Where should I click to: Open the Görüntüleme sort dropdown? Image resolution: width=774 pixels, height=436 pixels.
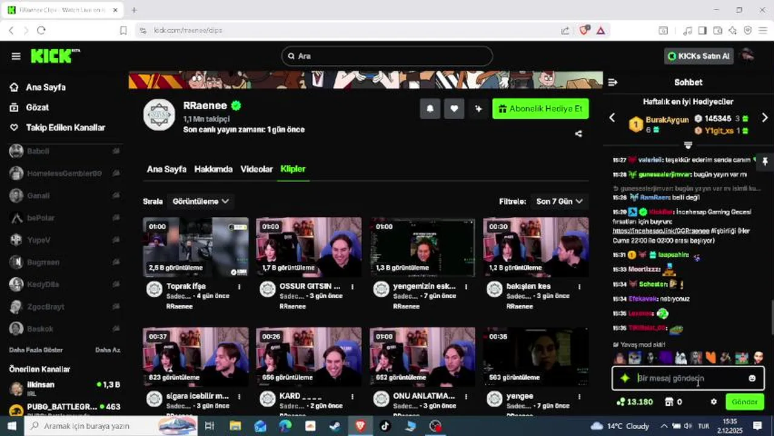pyautogui.click(x=200, y=201)
